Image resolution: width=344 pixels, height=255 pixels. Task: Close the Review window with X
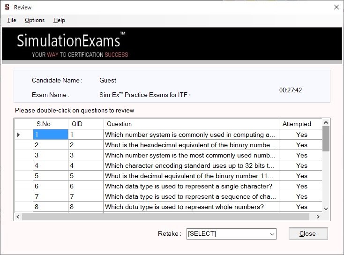coord(337,7)
